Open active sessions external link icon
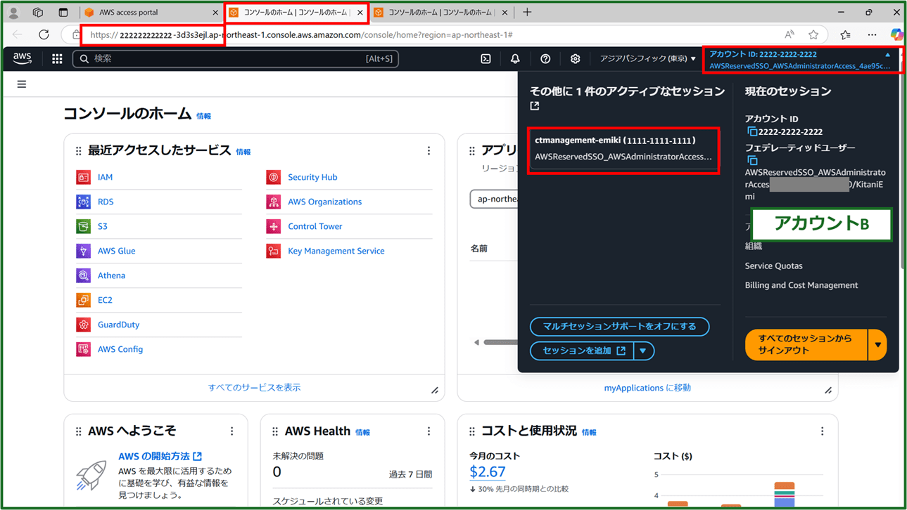Viewport: 907px width, 510px height. coord(535,106)
